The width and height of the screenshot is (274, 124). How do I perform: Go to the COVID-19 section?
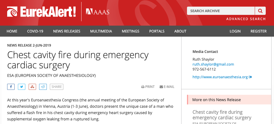[x=35, y=31]
